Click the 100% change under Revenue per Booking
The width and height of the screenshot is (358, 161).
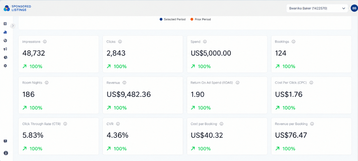(289, 149)
